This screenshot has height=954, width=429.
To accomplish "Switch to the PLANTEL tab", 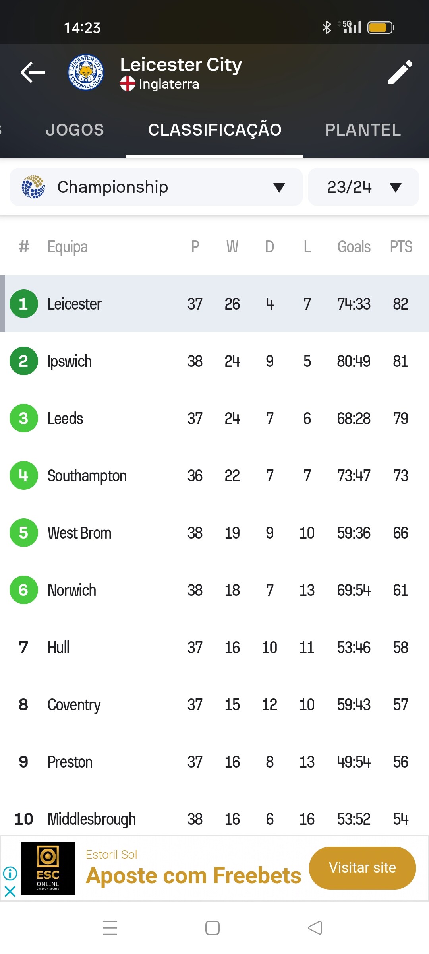I will pos(363,130).
